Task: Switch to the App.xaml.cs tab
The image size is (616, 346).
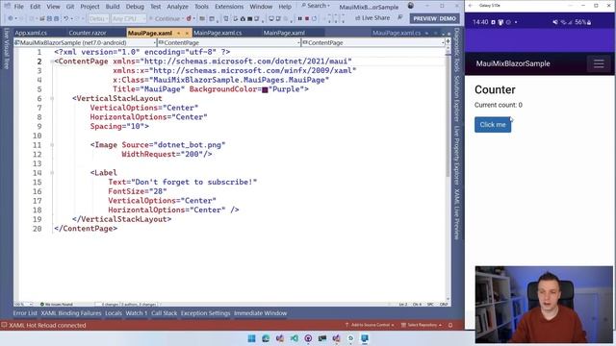Action: tap(31, 33)
